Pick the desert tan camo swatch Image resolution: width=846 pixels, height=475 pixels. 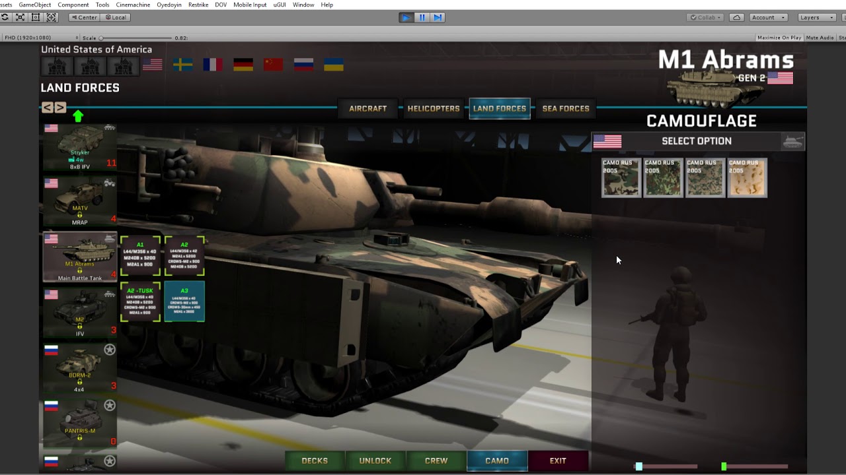(x=748, y=177)
